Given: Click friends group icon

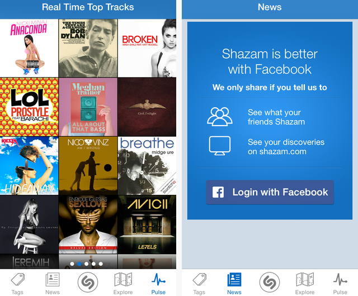Looking at the screenshot, I should (x=220, y=117).
